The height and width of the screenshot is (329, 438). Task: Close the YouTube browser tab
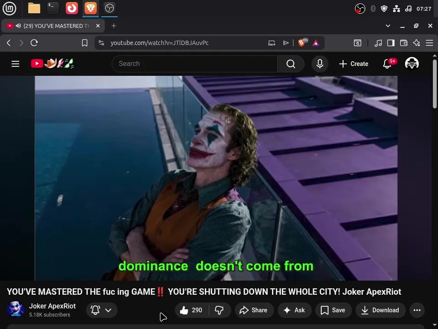(x=98, y=26)
